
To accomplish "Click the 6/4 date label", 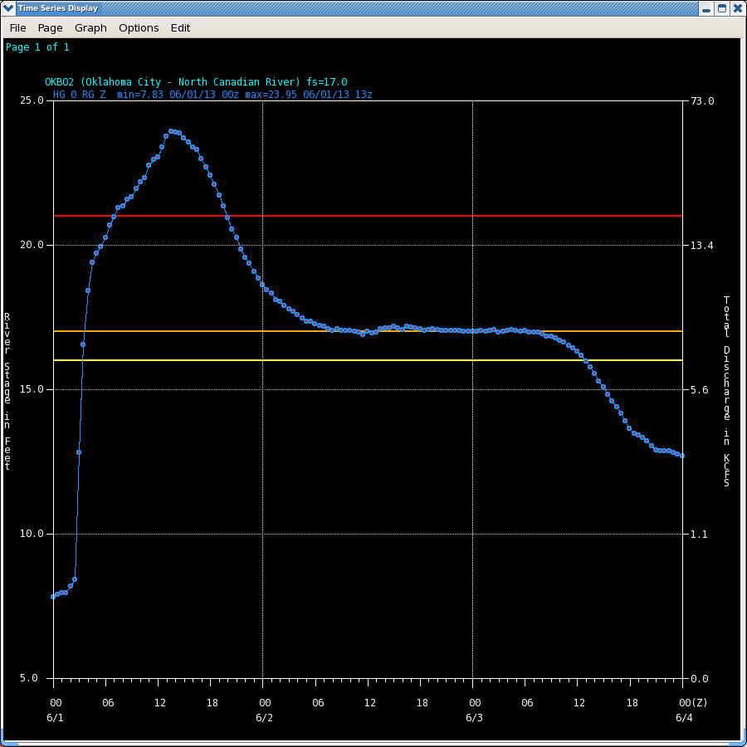I will 684,718.
